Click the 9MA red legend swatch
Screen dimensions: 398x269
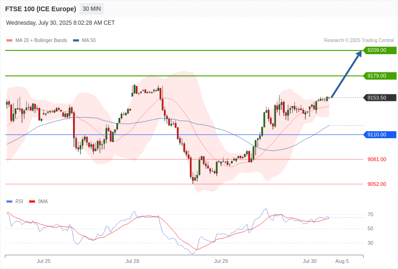[x=32, y=201]
